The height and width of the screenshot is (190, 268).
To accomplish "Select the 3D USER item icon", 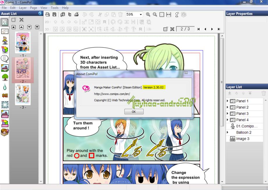I will 5,123.
